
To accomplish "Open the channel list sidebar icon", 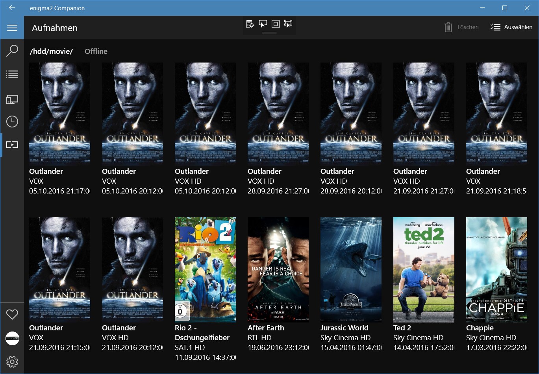I will click(12, 74).
